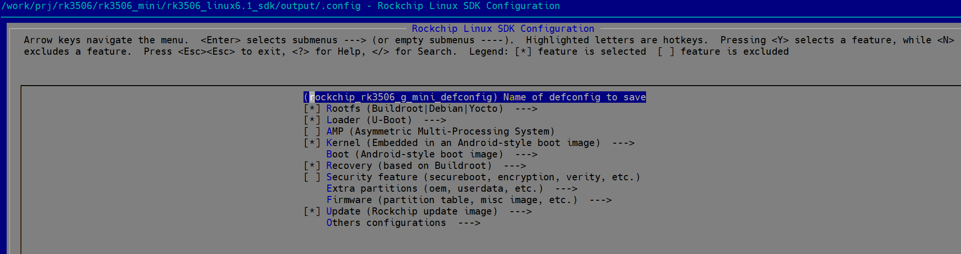Viewport: 961px width, 254px height.
Task: Toggle the Kernel checkbox
Action: [x=312, y=143]
